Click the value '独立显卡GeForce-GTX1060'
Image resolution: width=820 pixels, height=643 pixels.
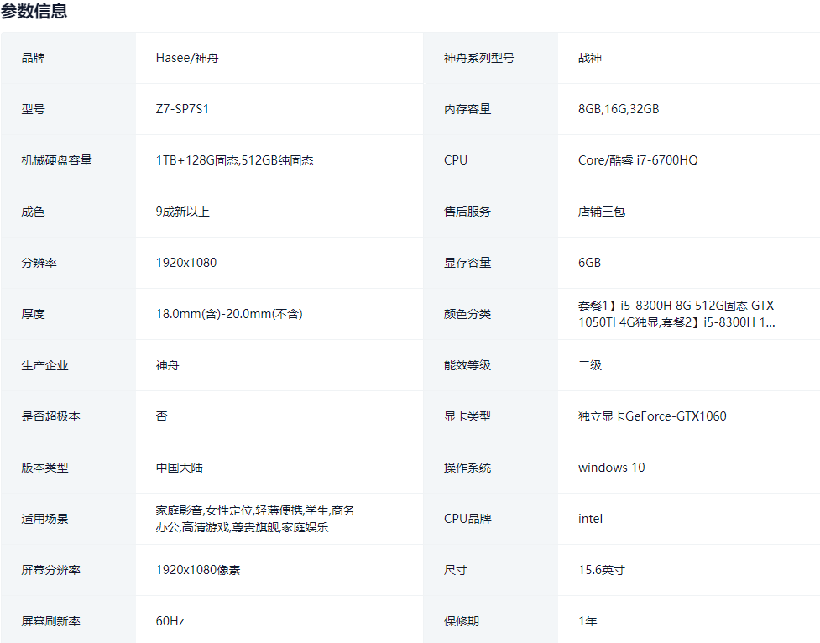pyautogui.click(x=652, y=416)
